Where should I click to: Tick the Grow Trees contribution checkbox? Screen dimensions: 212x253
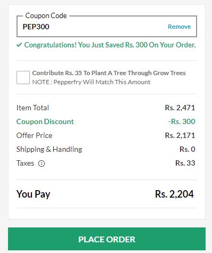(23, 77)
